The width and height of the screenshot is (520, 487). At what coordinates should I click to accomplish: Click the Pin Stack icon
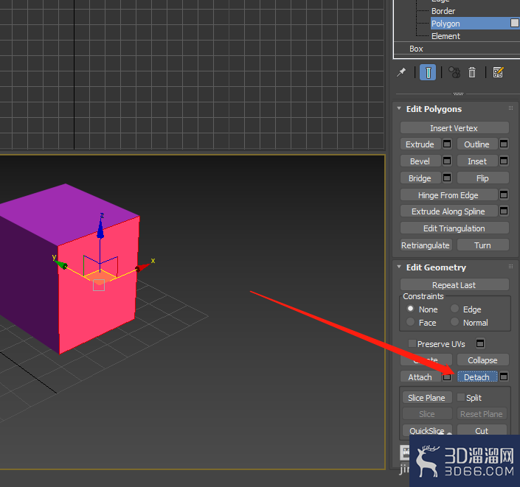pyautogui.click(x=401, y=72)
